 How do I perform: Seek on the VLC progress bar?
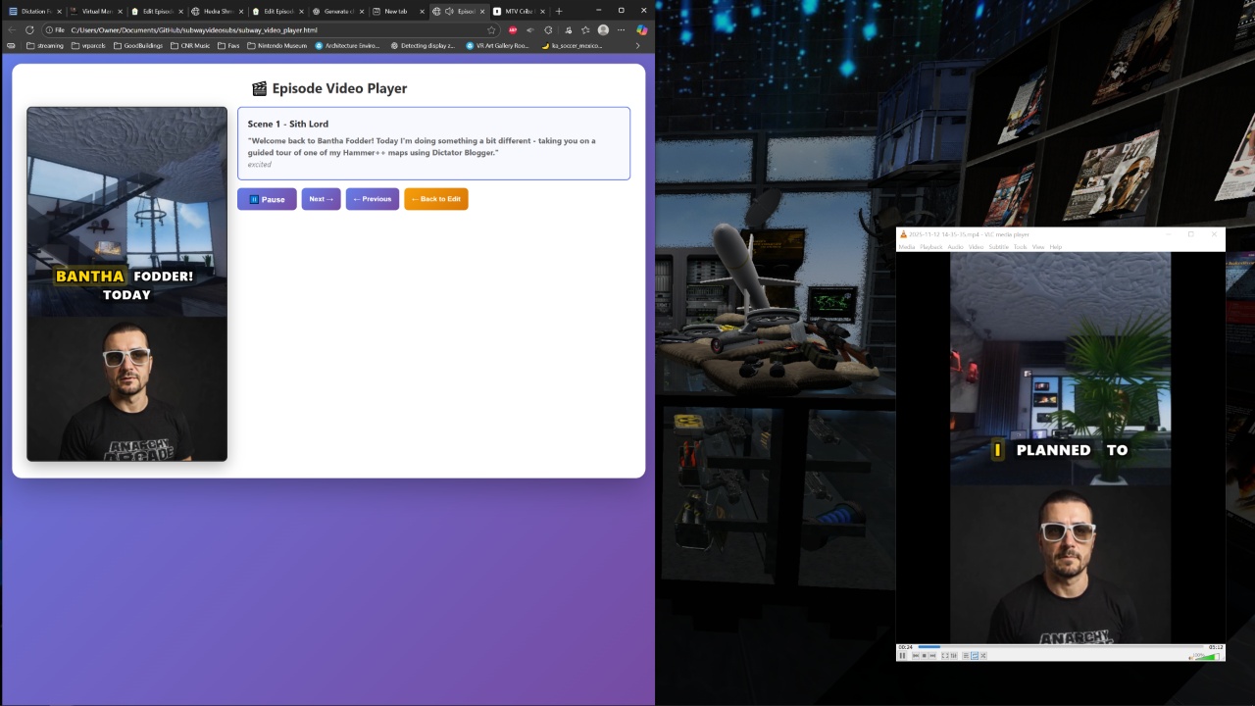click(x=1060, y=647)
